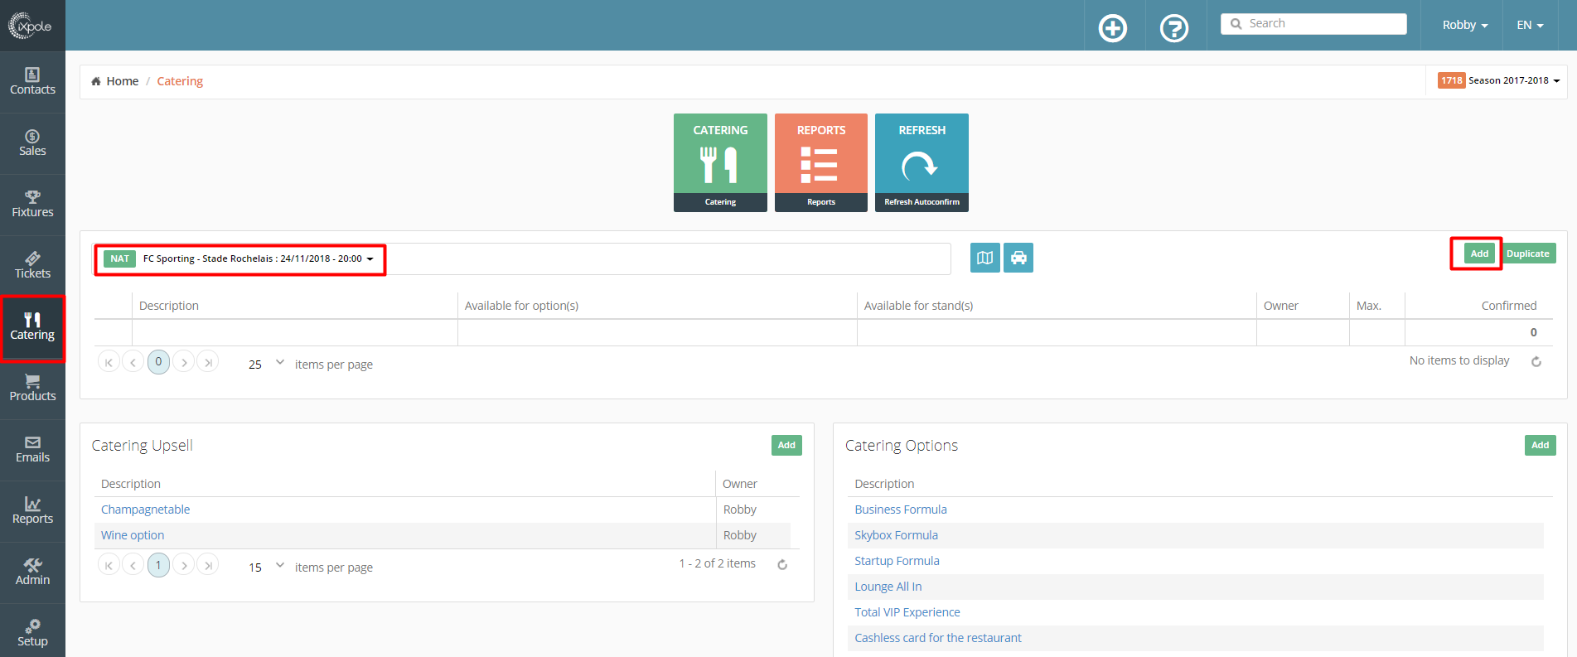Open the Wine option link

[x=133, y=535]
